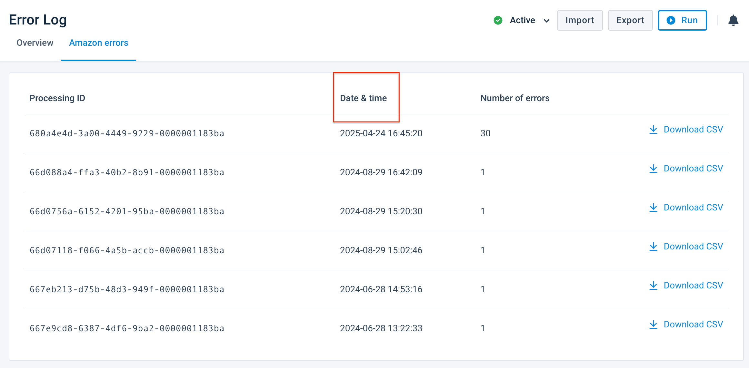This screenshot has width=749, height=368.
Task: Expand the Active status dropdown chevron
Action: 546,21
